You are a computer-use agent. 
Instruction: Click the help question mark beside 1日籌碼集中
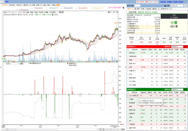pos(147,24)
